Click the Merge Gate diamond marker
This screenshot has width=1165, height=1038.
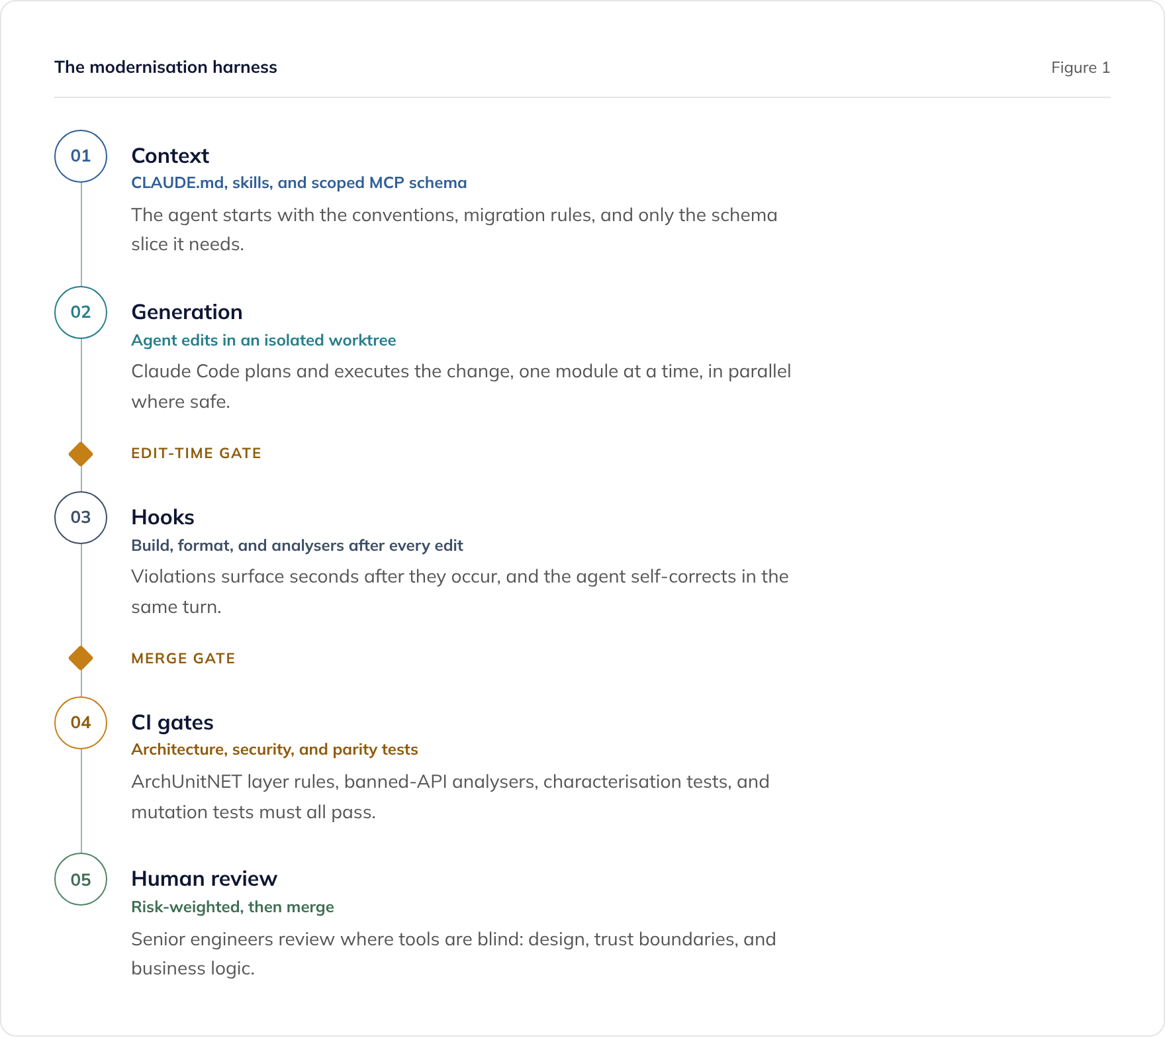[x=81, y=658]
